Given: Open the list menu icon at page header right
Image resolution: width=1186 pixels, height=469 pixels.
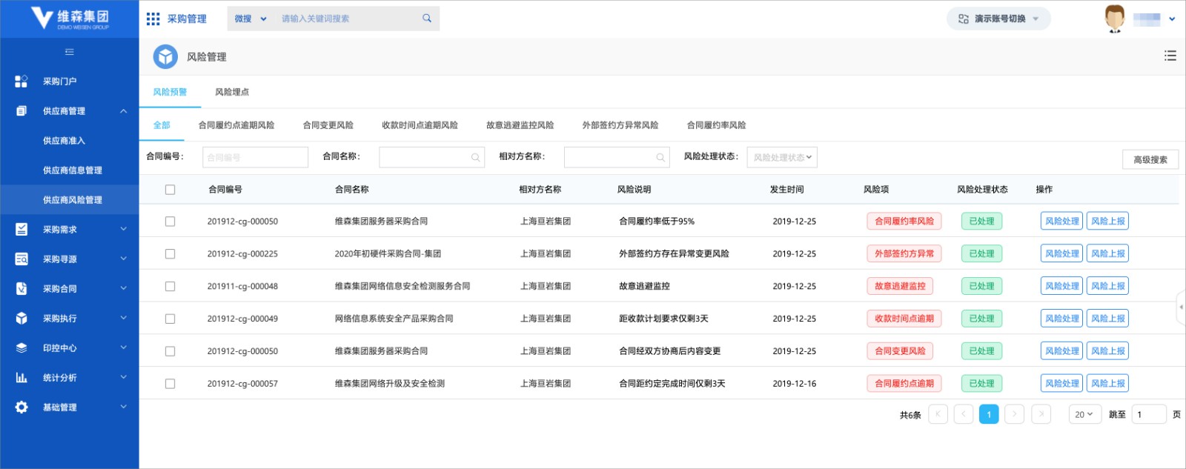Looking at the screenshot, I should [1170, 56].
